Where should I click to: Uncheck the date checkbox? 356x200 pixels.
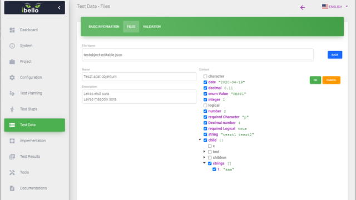[205, 82]
